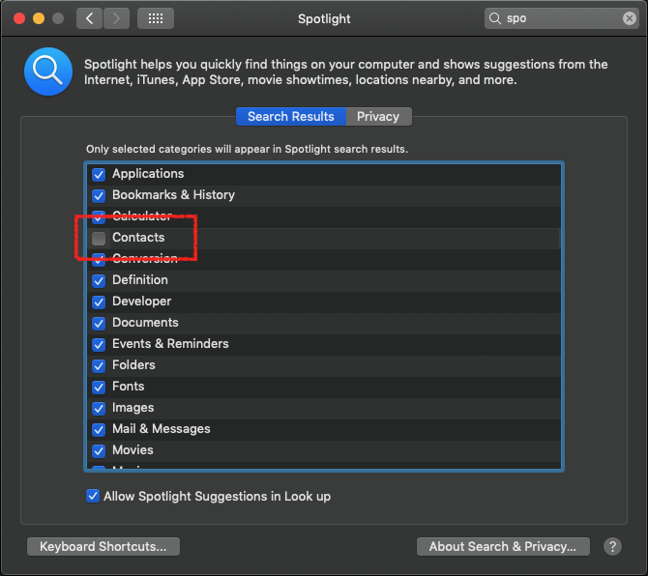Uncheck Mail & Messages category
Screen dimensions: 648x576
(x=99, y=429)
